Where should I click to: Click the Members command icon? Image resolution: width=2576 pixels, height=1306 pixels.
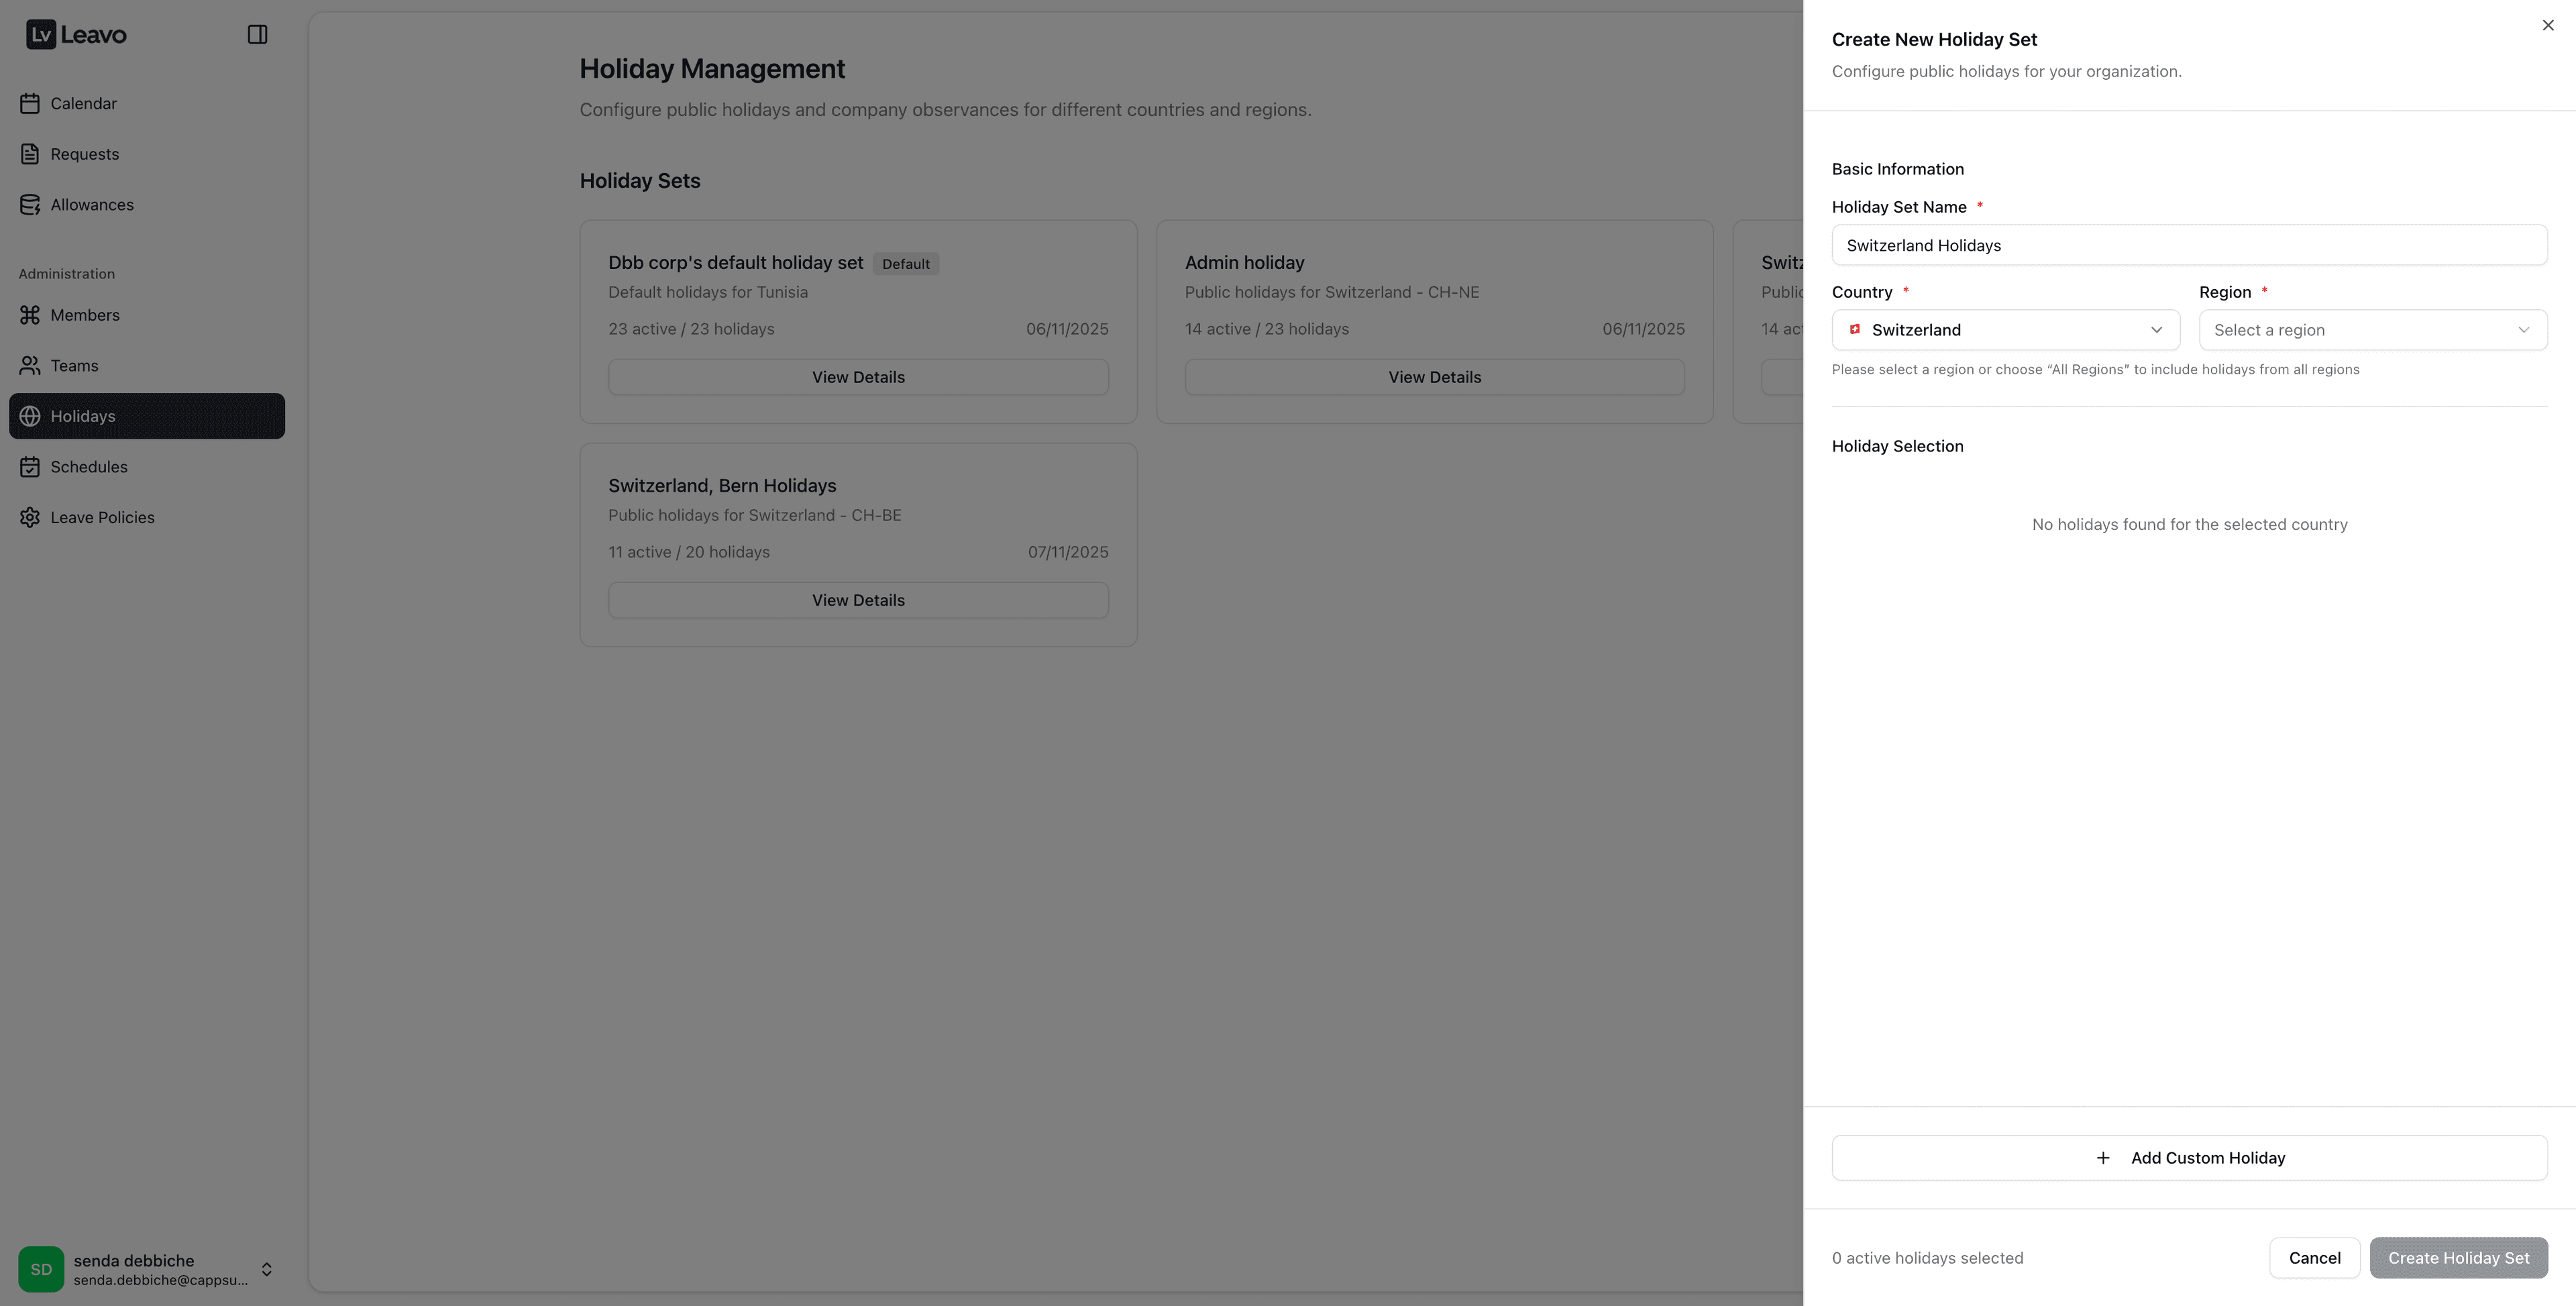tap(30, 315)
